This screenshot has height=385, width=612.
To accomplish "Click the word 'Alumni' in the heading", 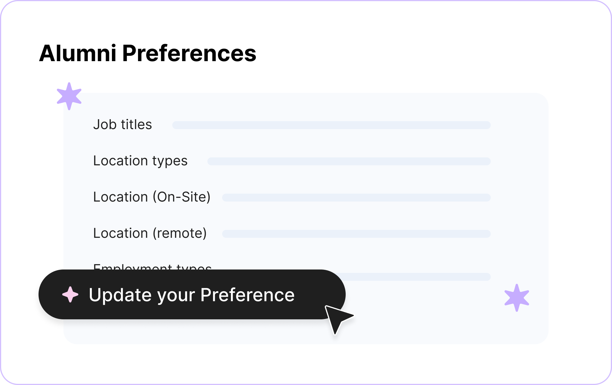I will click(78, 53).
